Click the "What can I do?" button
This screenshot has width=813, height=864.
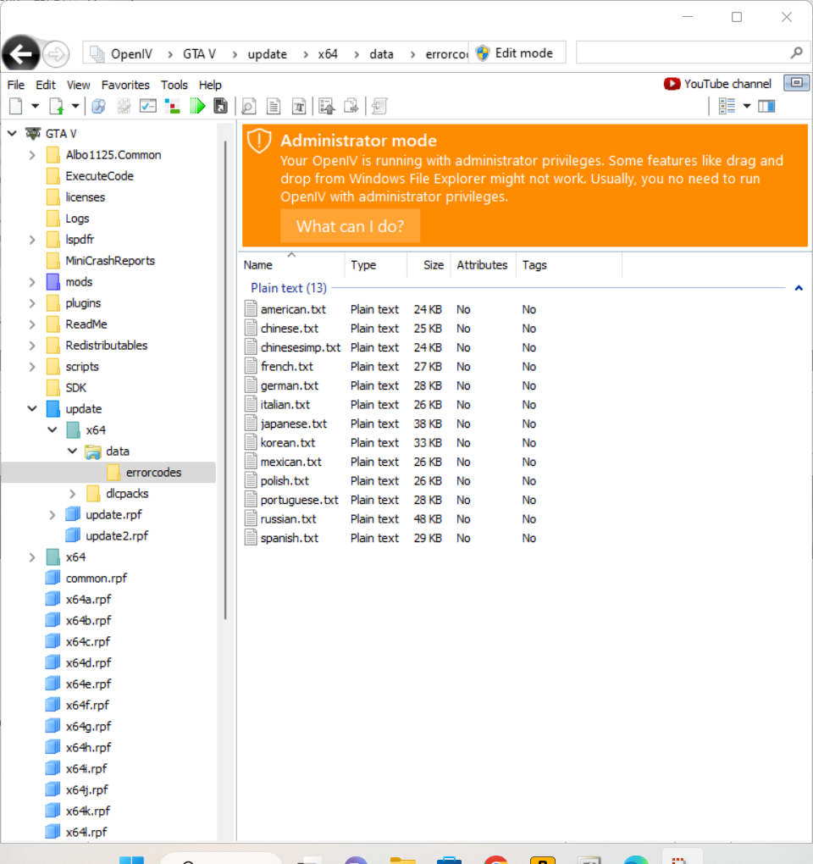350,226
